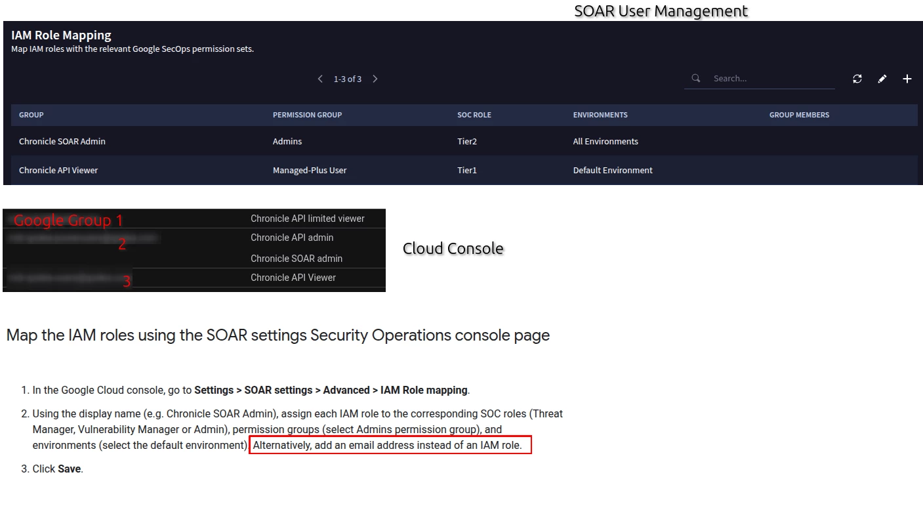Add a new IAM role mapping

point(907,79)
